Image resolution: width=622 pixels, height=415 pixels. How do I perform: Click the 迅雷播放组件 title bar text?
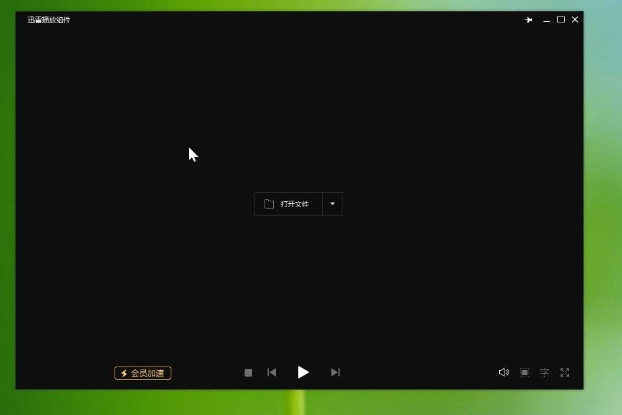(x=49, y=19)
